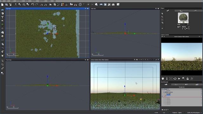Click the mirror flip icon in top toolbar
The height and width of the screenshot is (114, 203).
pos(75,4)
